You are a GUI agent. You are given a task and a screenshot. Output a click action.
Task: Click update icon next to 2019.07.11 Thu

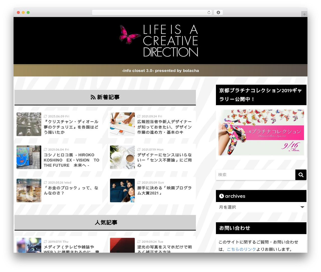45,242
